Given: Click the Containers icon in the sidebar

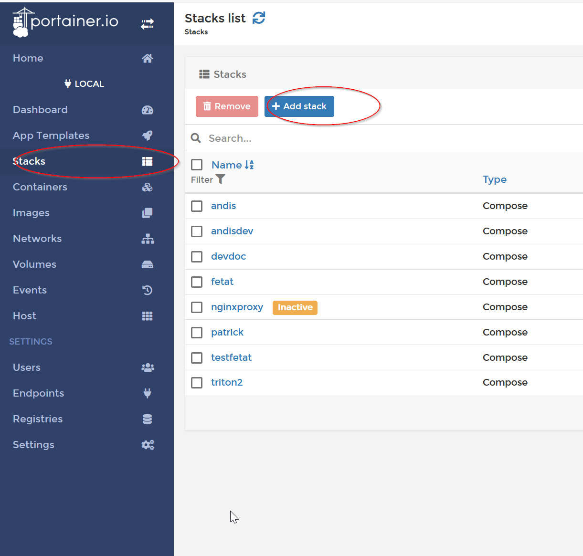Looking at the screenshot, I should (x=148, y=187).
